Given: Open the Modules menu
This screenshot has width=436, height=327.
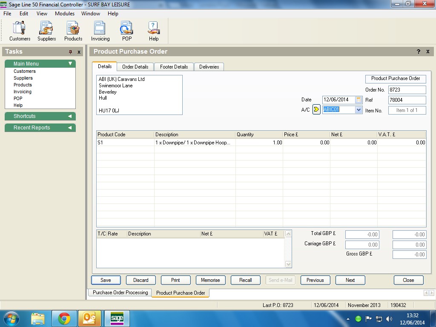Looking at the screenshot, I should [x=65, y=14].
